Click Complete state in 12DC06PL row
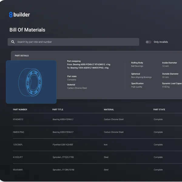182x182 pixels. (158, 145)
